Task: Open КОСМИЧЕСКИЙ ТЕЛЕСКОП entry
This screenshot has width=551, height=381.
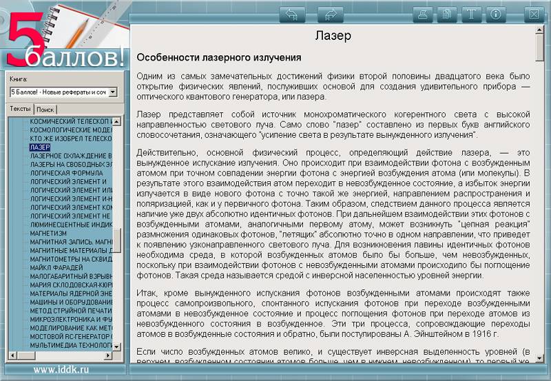Action: pos(71,121)
